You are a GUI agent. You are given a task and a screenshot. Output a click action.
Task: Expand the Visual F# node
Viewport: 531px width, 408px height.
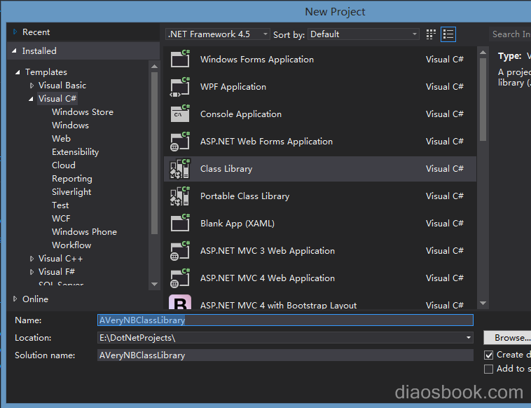coord(32,272)
